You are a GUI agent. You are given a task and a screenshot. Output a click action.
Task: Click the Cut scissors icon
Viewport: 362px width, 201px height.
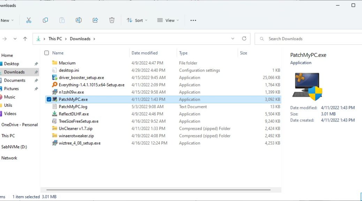[29, 20]
